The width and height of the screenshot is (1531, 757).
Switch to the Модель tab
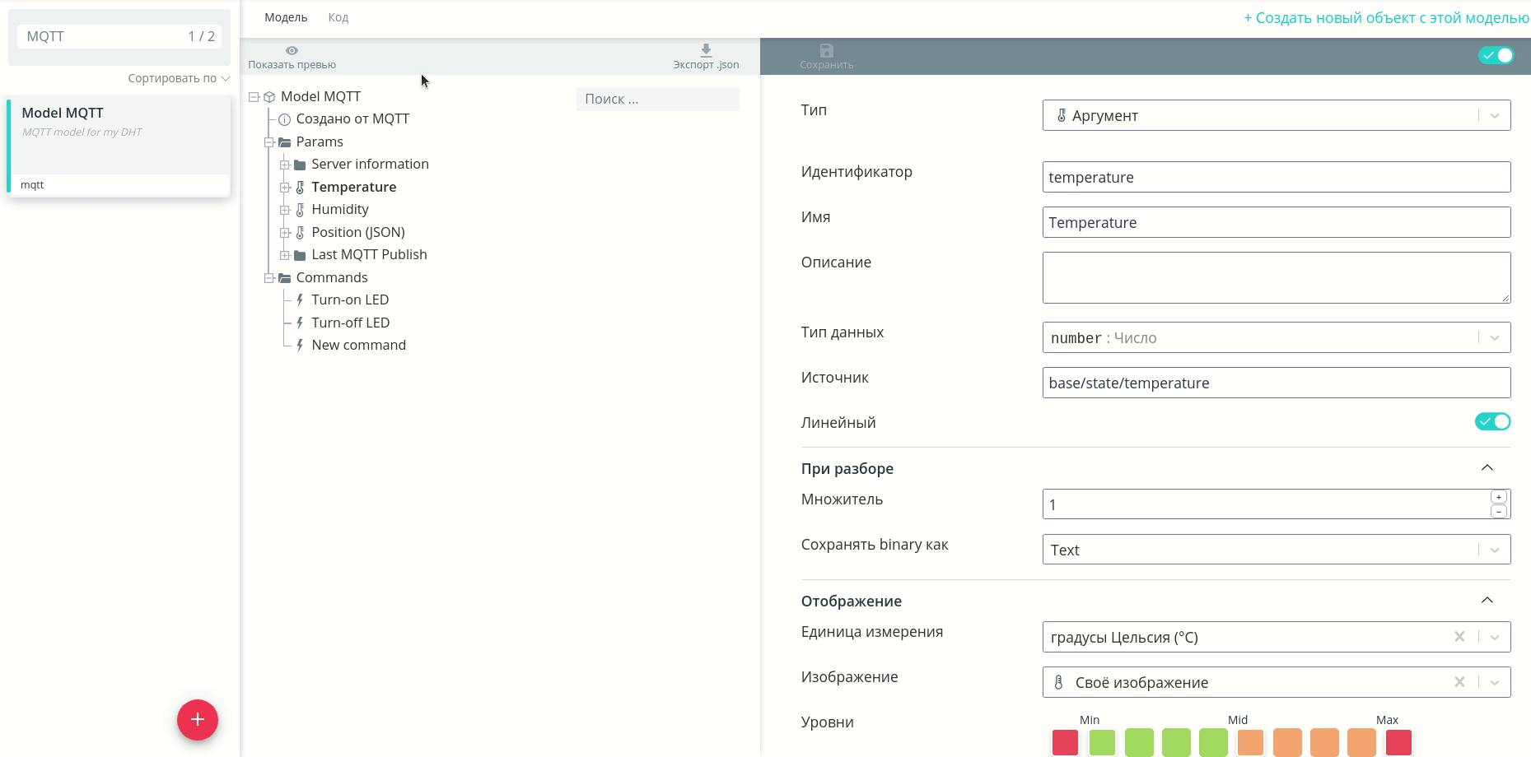286,17
